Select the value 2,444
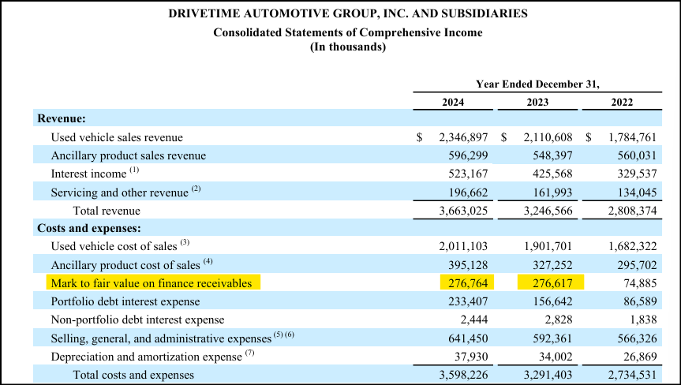681x385 pixels. click(474, 320)
